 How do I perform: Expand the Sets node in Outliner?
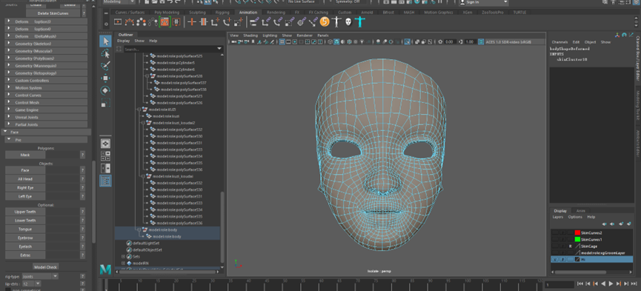coord(123,257)
